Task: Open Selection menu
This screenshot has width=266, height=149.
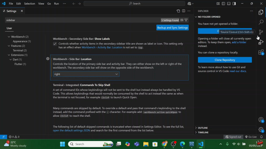Action: 30,4
